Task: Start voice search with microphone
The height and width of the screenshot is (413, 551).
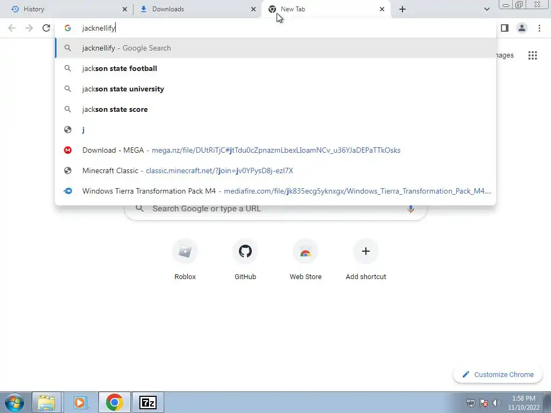Action: point(411,209)
